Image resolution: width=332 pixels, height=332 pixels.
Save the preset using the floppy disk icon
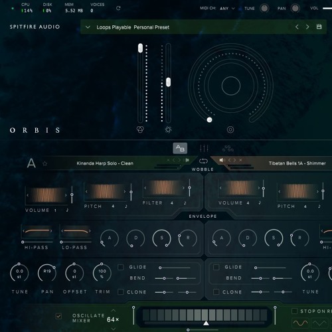(x=319, y=27)
